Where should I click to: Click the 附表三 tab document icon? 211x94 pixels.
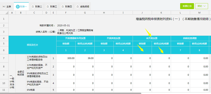coord(47,7)
